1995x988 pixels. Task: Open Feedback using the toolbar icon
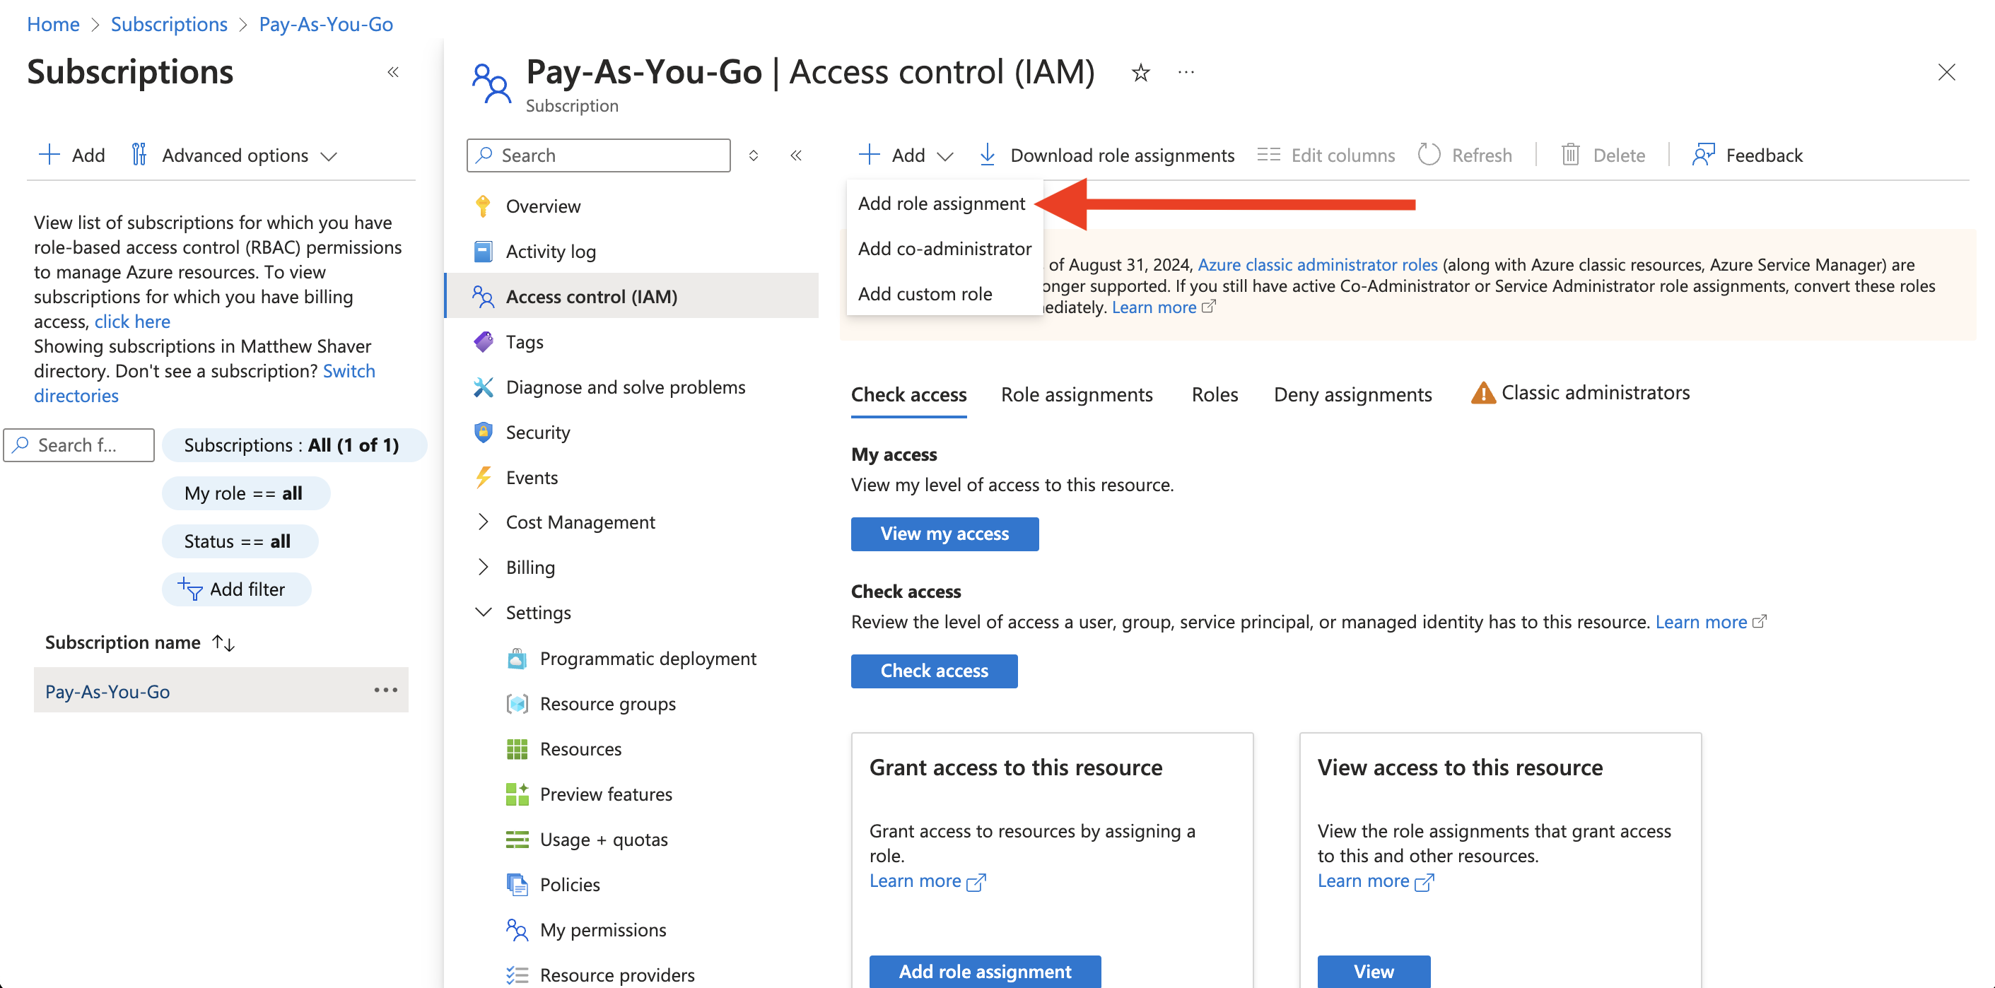coord(1703,154)
